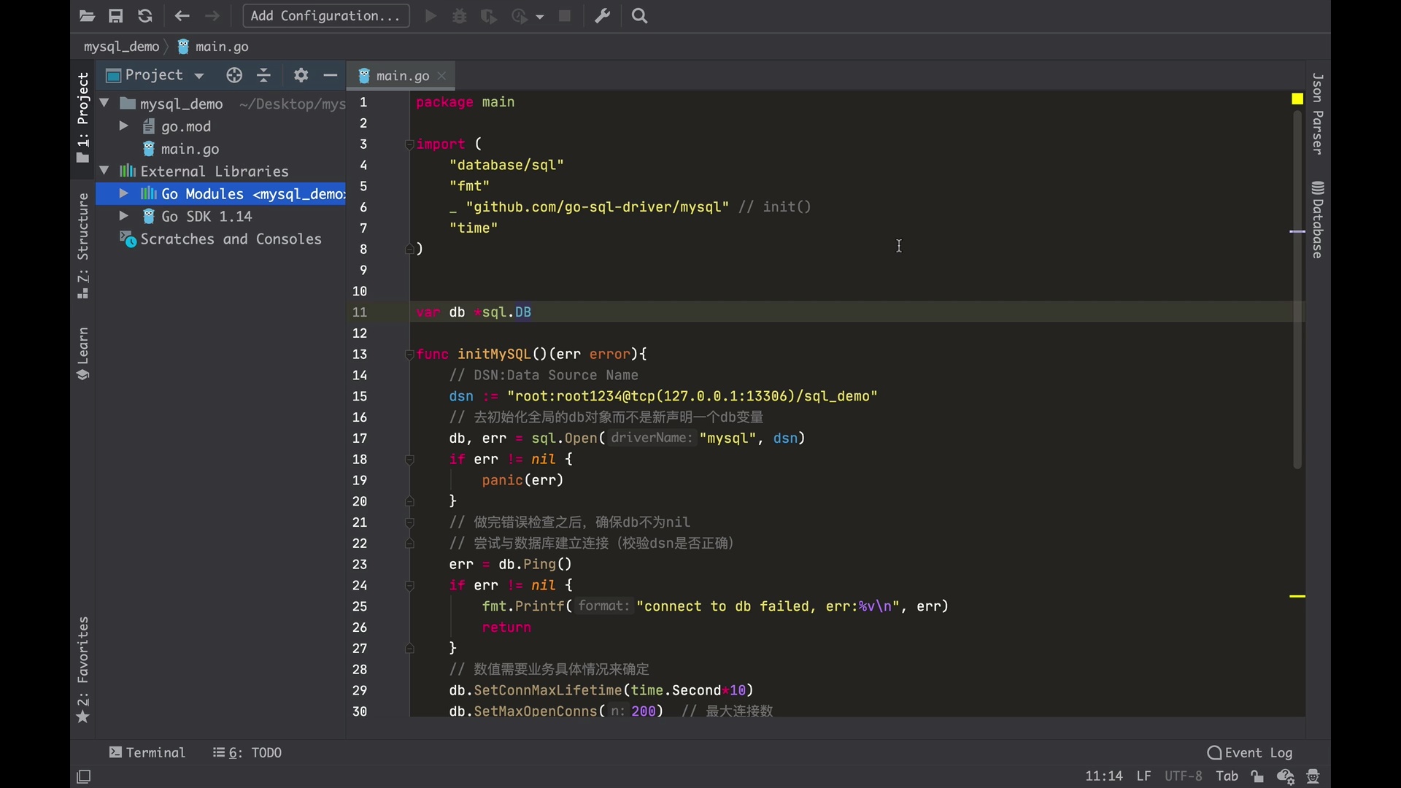Open the Database side panel tab
This screenshot has width=1401, height=788.
click(x=1317, y=220)
